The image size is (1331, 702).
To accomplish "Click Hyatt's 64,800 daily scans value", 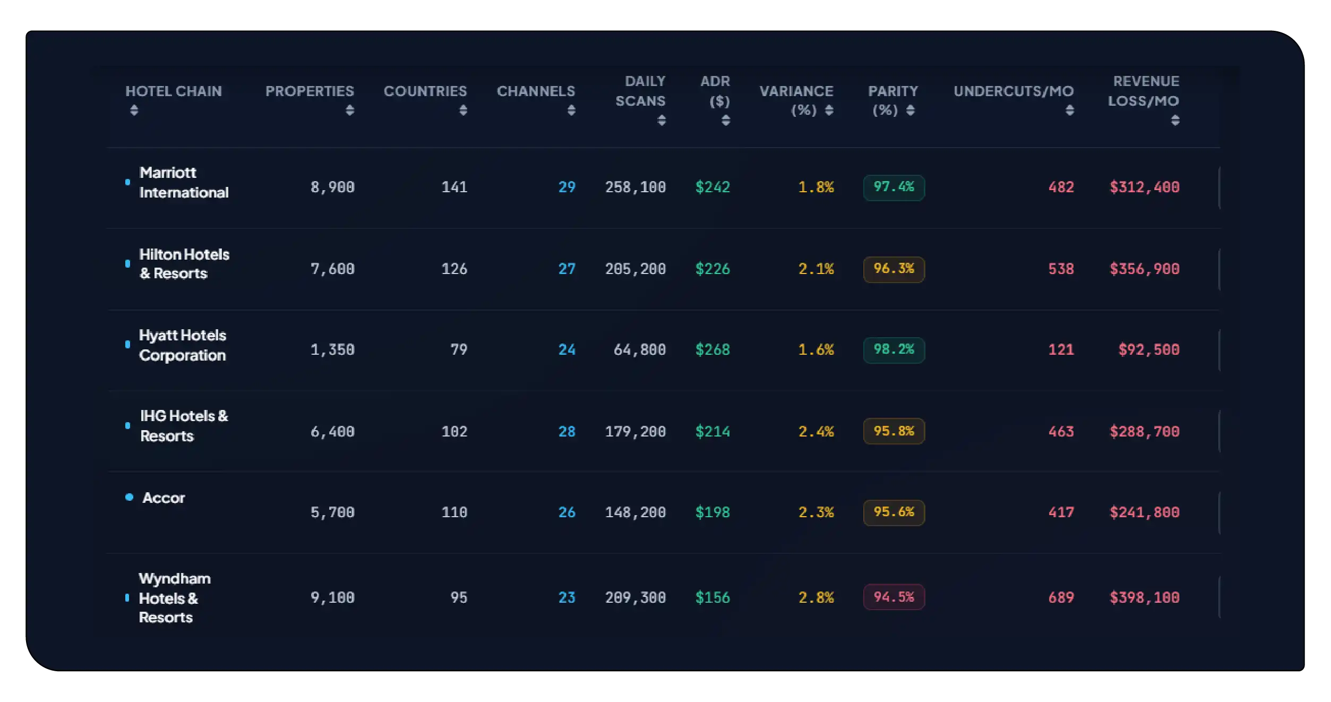I will 640,350.
